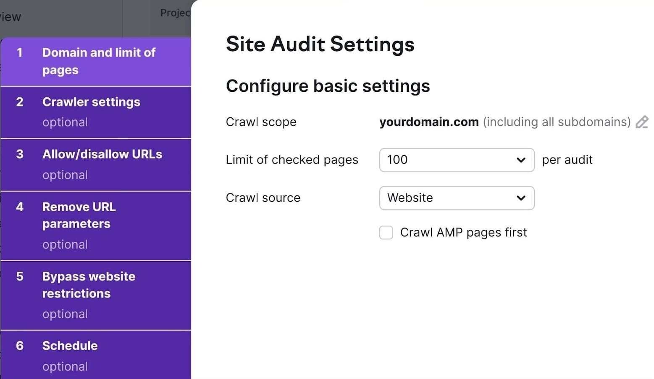Click the "Crawl AMP pages first" label text
This screenshot has height=379, width=654.
(x=463, y=232)
